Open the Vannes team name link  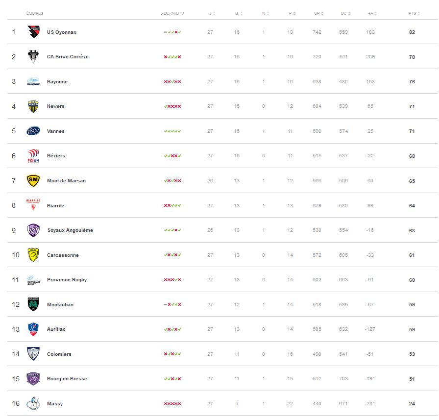coord(56,131)
